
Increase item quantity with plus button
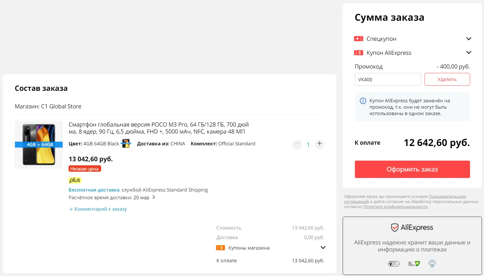click(319, 144)
